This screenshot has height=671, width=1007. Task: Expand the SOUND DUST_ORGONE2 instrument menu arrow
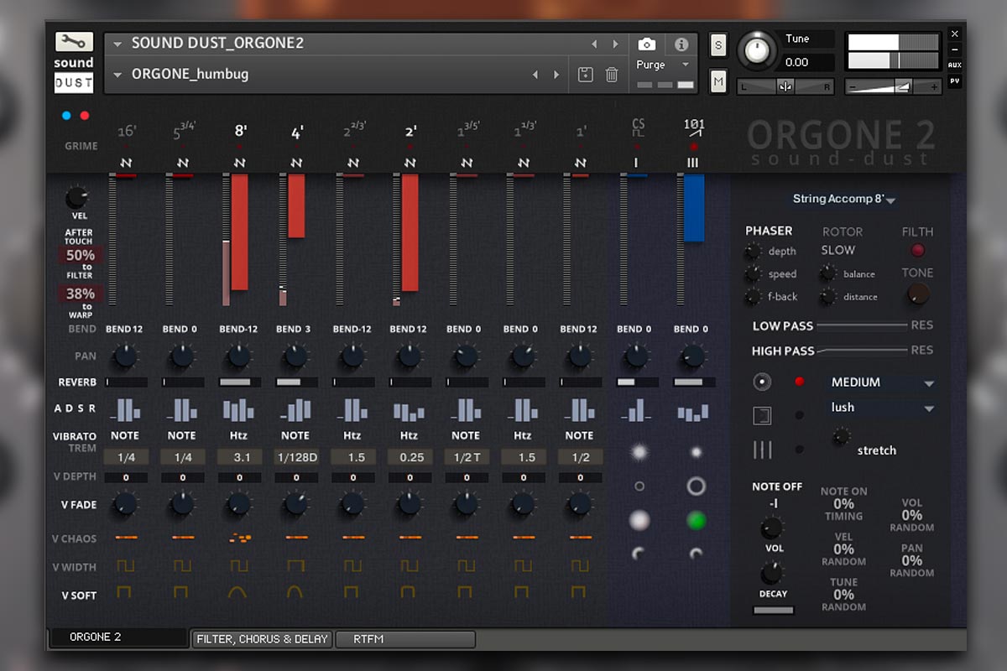117,44
